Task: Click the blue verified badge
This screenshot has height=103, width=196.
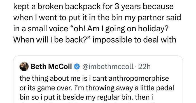Action: coord(77,67)
